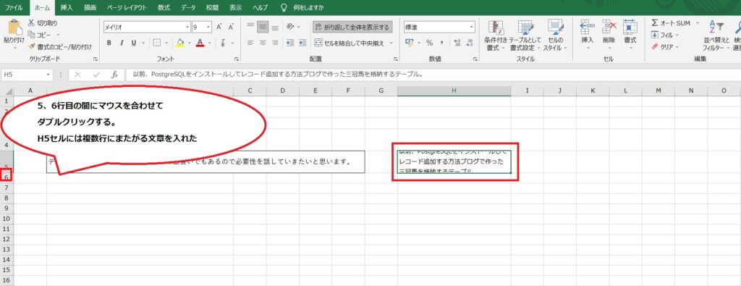741x286 pixels.
Task: Click the Format (書式) icon
Action: pyautogui.click(x=630, y=27)
